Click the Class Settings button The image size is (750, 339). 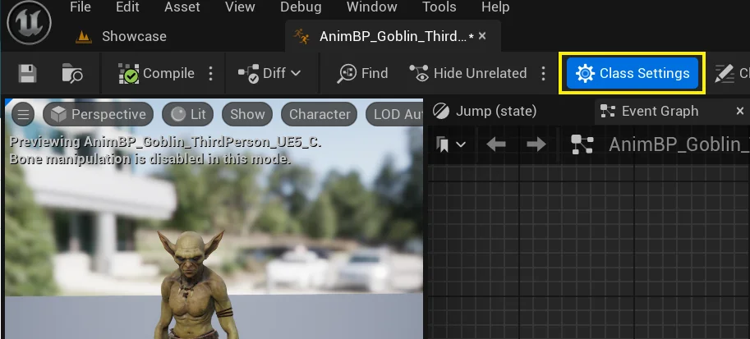(633, 73)
